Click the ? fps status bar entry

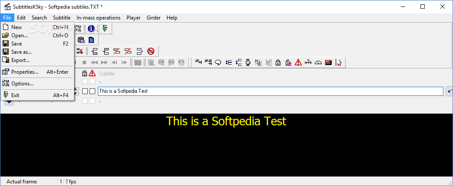pos(71,182)
